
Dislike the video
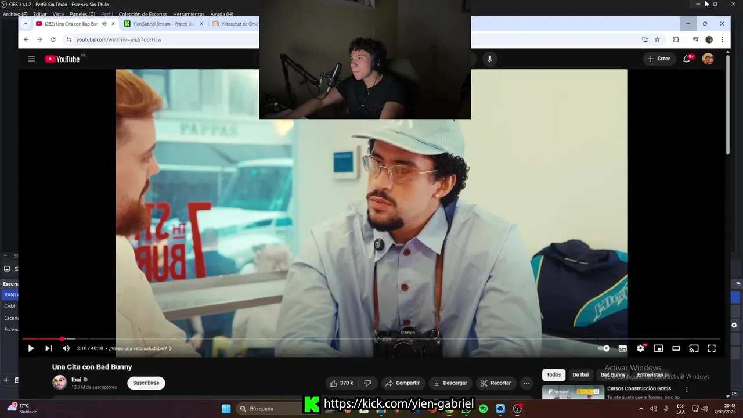(367, 383)
